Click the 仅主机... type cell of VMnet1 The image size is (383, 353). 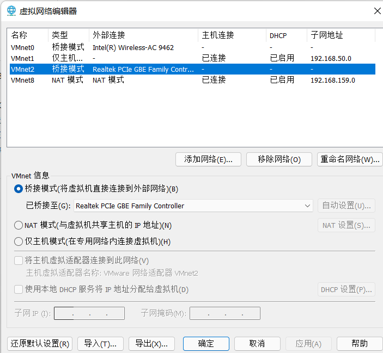[68, 58]
